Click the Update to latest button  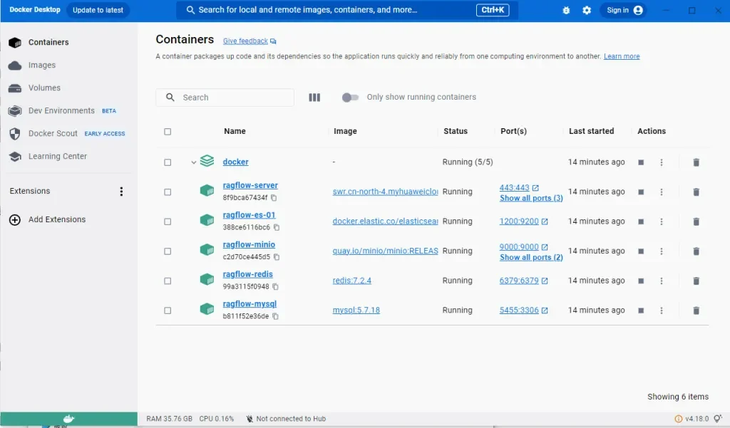point(98,10)
